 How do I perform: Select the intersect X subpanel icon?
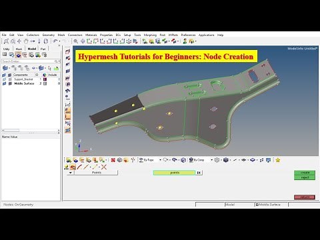coord(104,167)
